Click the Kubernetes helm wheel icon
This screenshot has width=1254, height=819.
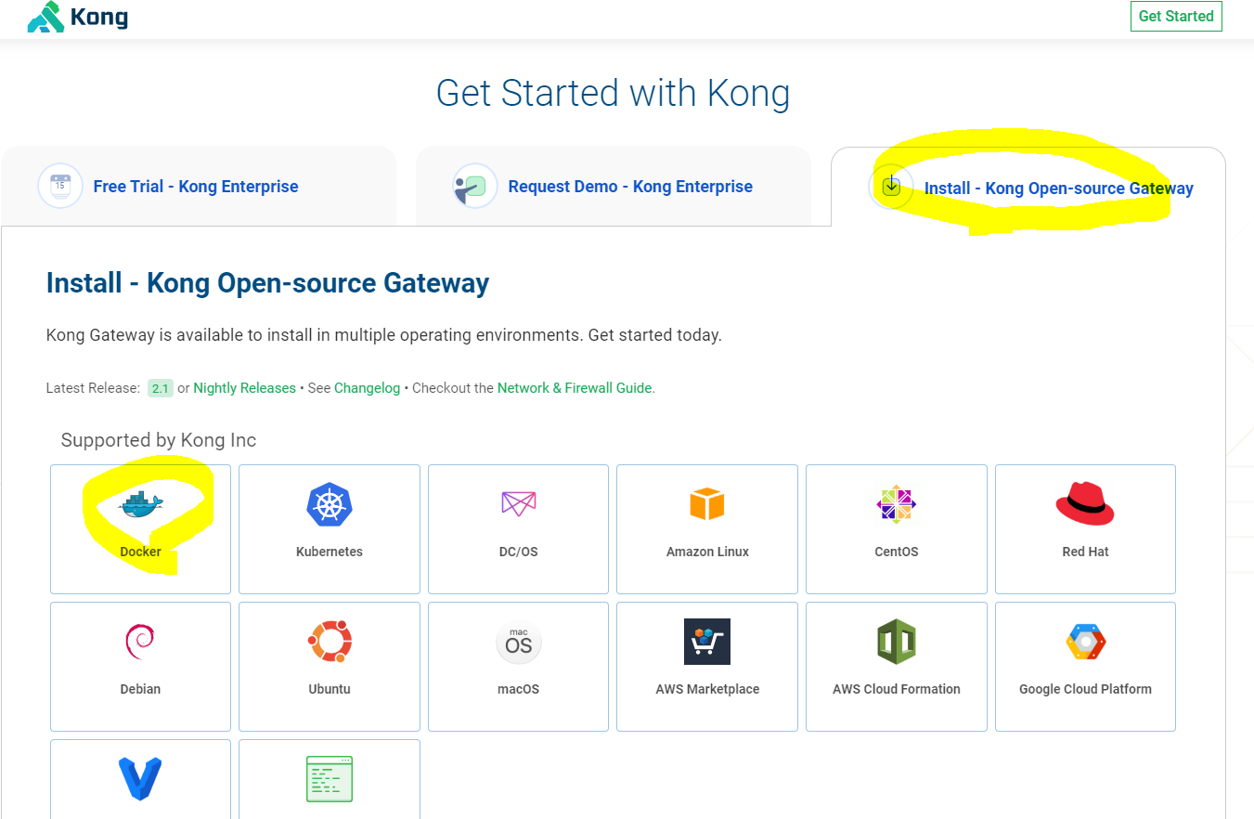pyautogui.click(x=330, y=504)
